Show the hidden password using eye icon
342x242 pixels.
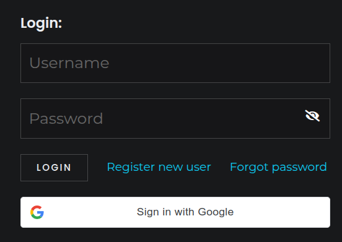[x=312, y=116]
